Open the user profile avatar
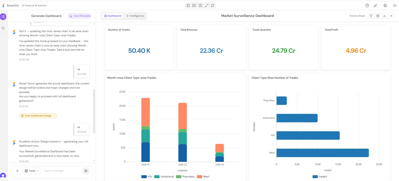The height and width of the screenshot is (181, 399). pyautogui.click(x=3, y=176)
